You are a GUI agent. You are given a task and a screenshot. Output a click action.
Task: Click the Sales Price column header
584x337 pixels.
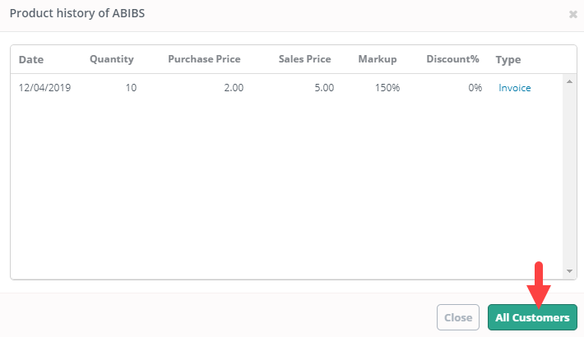(304, 59)
